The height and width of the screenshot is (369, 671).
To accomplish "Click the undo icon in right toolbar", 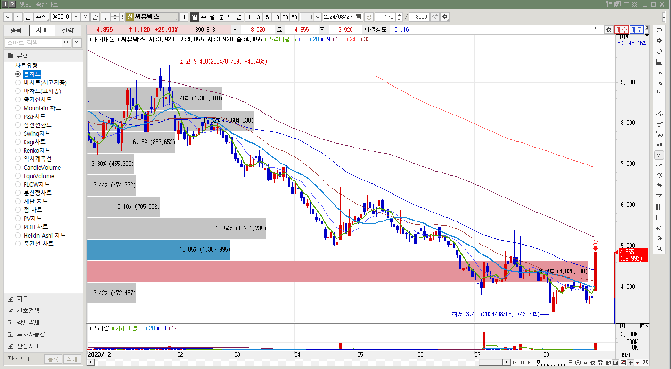I will tap(659, 228).
